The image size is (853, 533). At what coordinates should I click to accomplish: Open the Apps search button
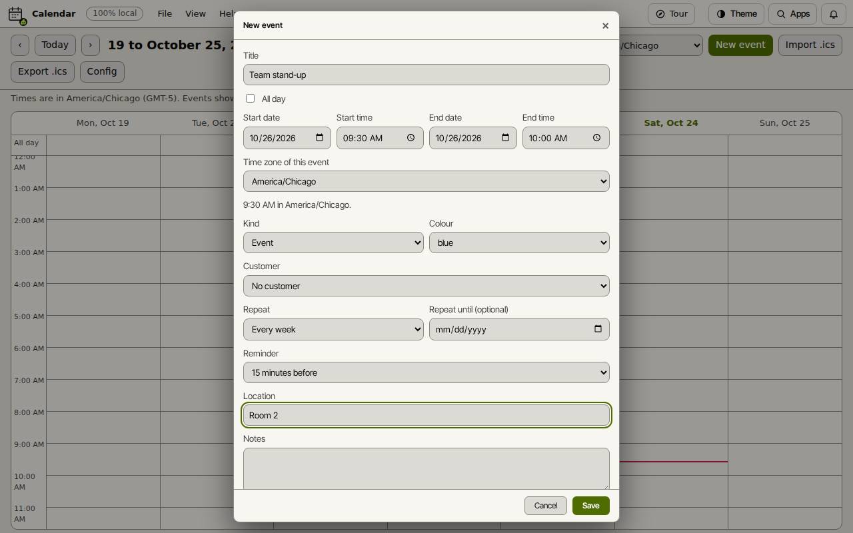point(792,14)
